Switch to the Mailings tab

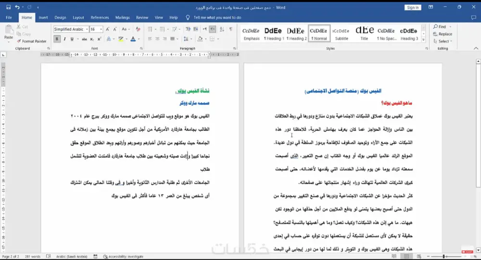[x=122, y=17]
